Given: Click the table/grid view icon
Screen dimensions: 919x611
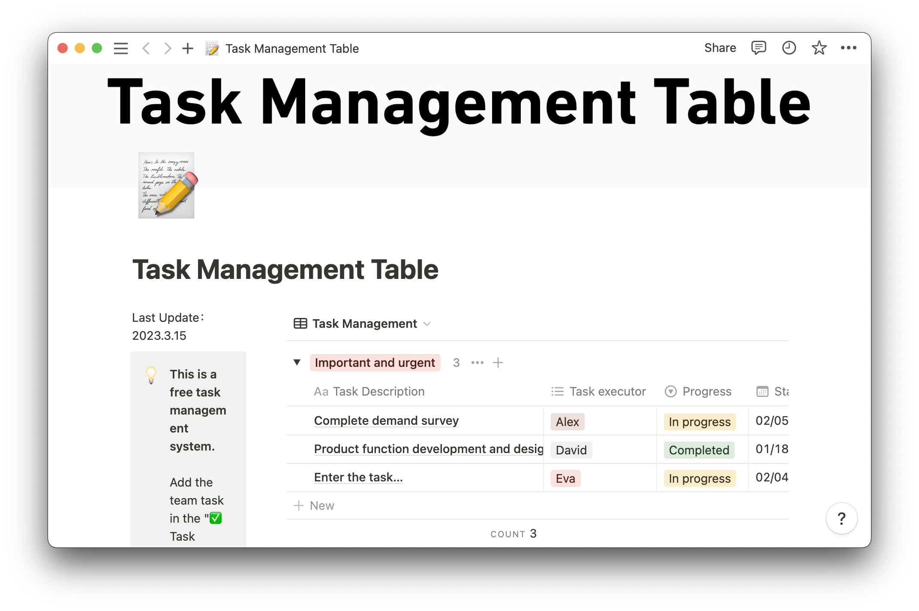Looking at the screenshot, I should click(300, 324).
